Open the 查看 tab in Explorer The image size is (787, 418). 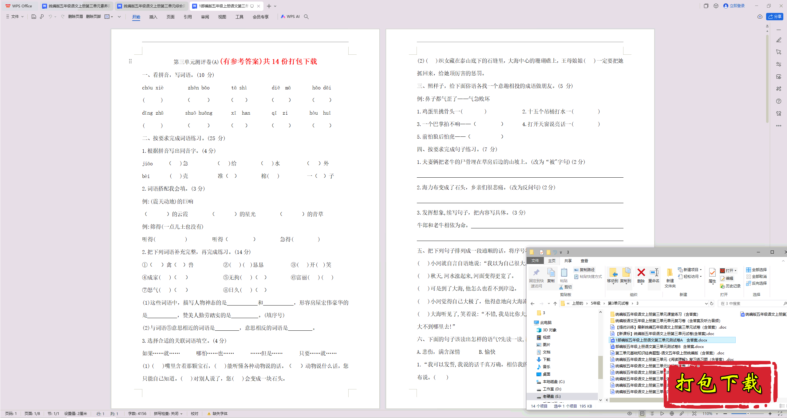point(584,261)
